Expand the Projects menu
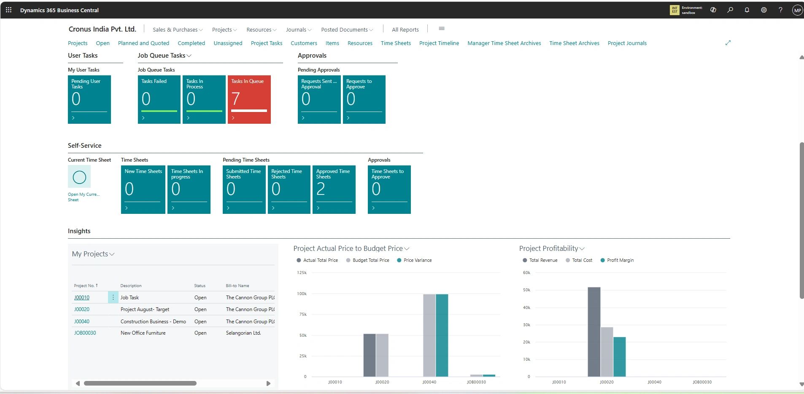The width and height of the screenshot is (804, 394). coord(224,29)
